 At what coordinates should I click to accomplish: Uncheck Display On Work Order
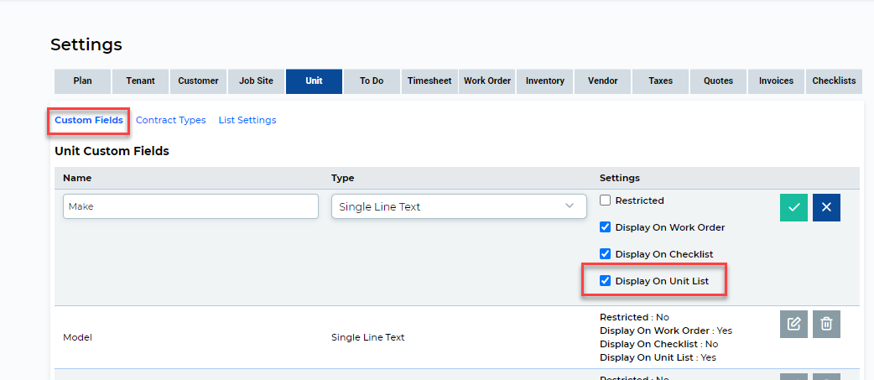[x=606, y=227]
